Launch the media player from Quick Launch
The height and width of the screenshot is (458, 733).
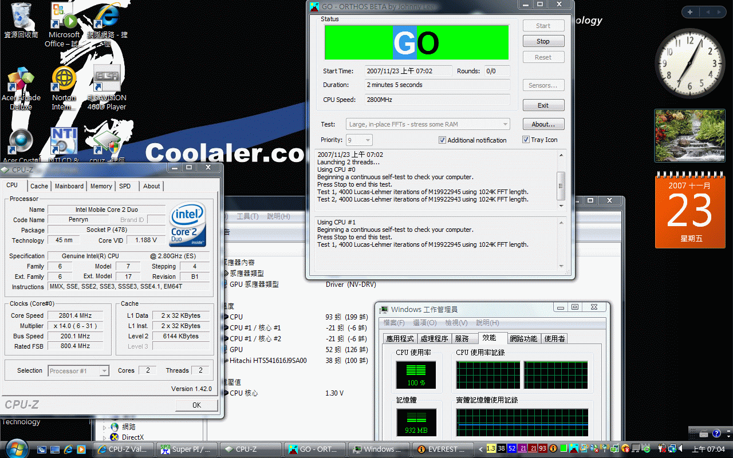81,449
